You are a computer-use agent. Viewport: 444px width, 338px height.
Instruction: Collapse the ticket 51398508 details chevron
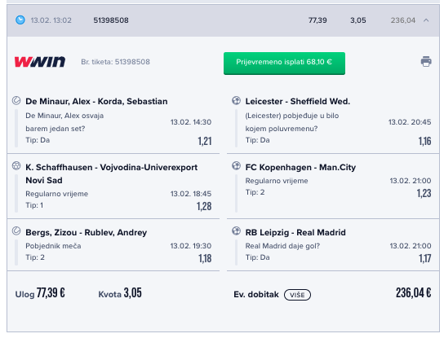pos(426,20)
